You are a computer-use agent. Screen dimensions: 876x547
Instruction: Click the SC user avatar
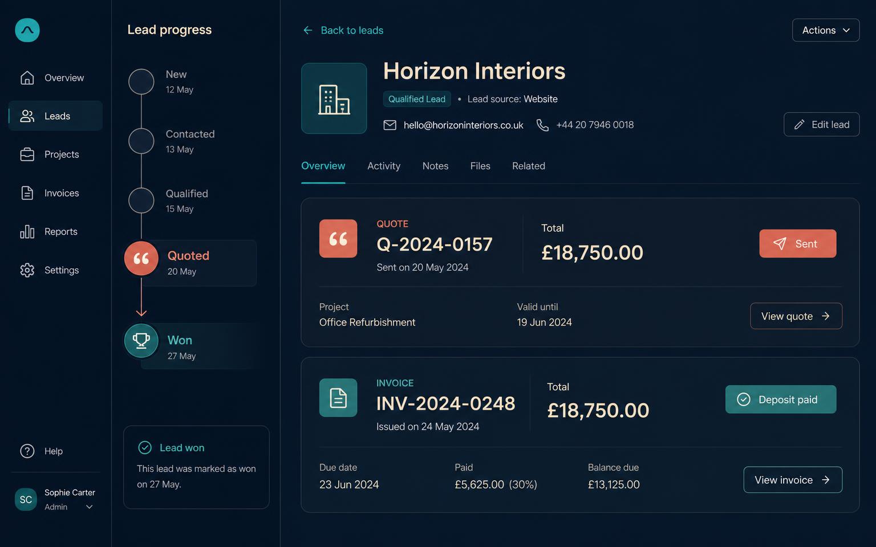26,500
